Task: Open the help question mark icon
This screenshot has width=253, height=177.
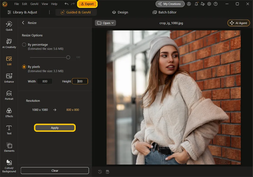Action: [216, 4]
